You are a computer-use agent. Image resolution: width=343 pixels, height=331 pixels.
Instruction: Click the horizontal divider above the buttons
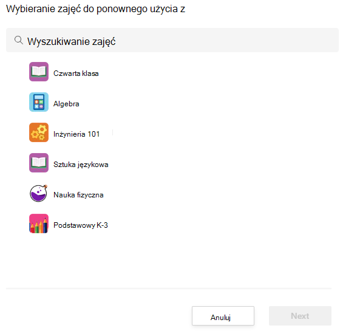[x=169, y=288]
